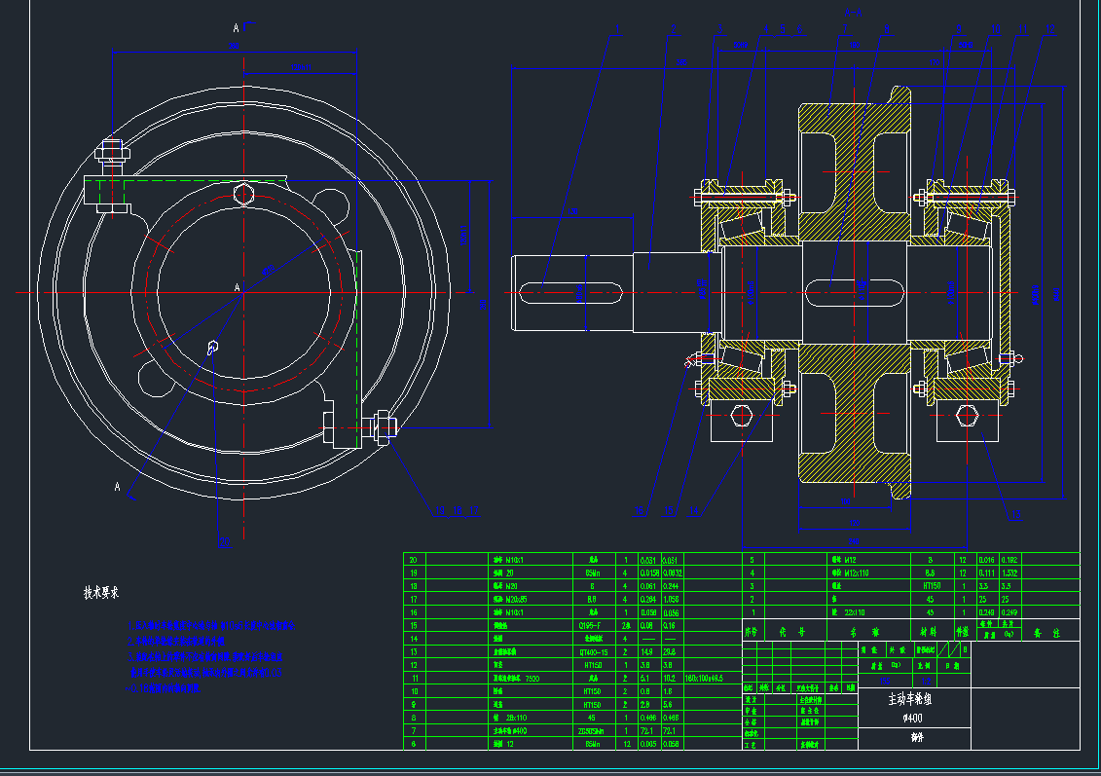This screenshot has width=1101, height=776.
Task: Select part balloon number 1 in section view
Action: 616,29
